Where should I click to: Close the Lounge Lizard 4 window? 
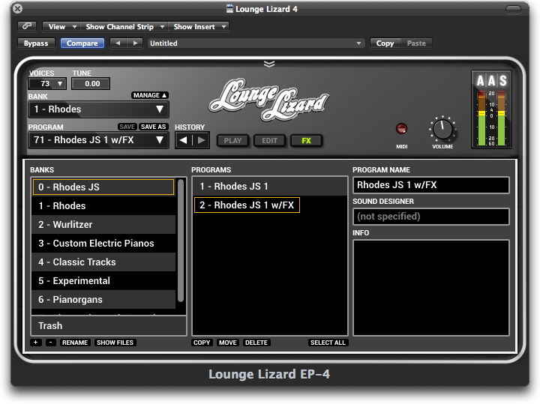point(17,8)
